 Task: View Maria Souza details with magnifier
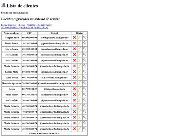point(85,49)
